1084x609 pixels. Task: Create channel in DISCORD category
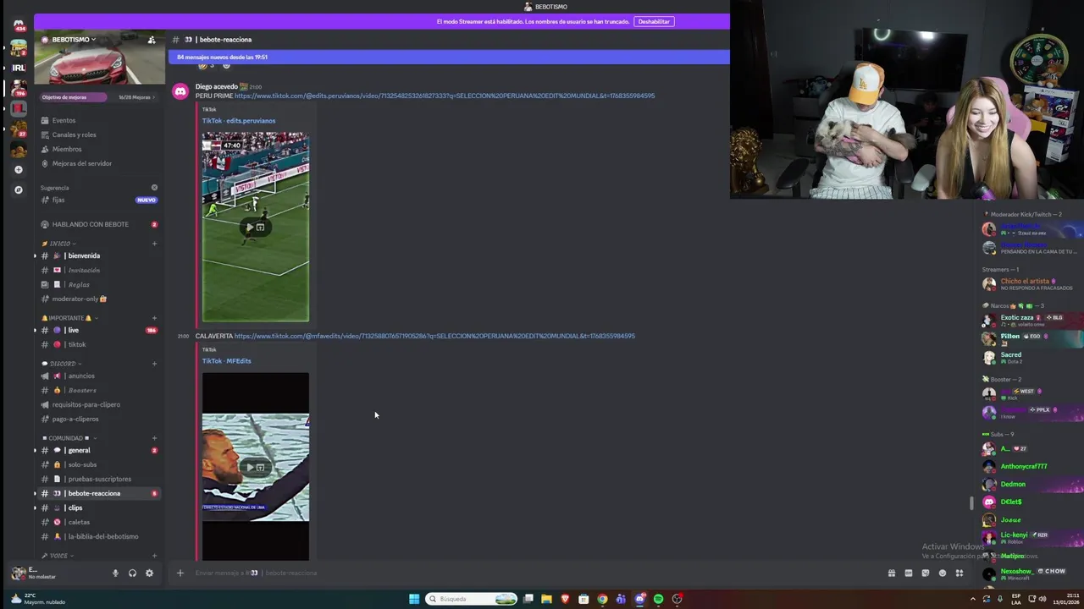coord(154,364)
